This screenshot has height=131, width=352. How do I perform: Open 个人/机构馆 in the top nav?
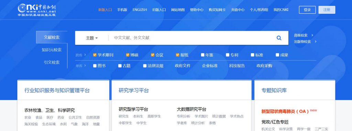tap(259, 10)
